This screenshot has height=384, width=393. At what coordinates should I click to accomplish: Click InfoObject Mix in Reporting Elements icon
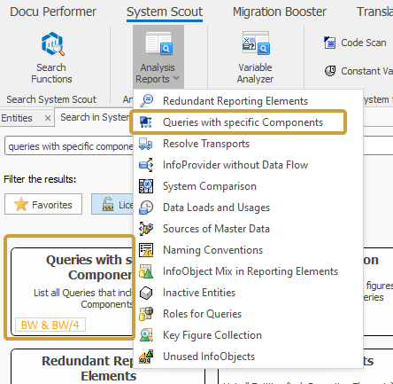[146, 271]
